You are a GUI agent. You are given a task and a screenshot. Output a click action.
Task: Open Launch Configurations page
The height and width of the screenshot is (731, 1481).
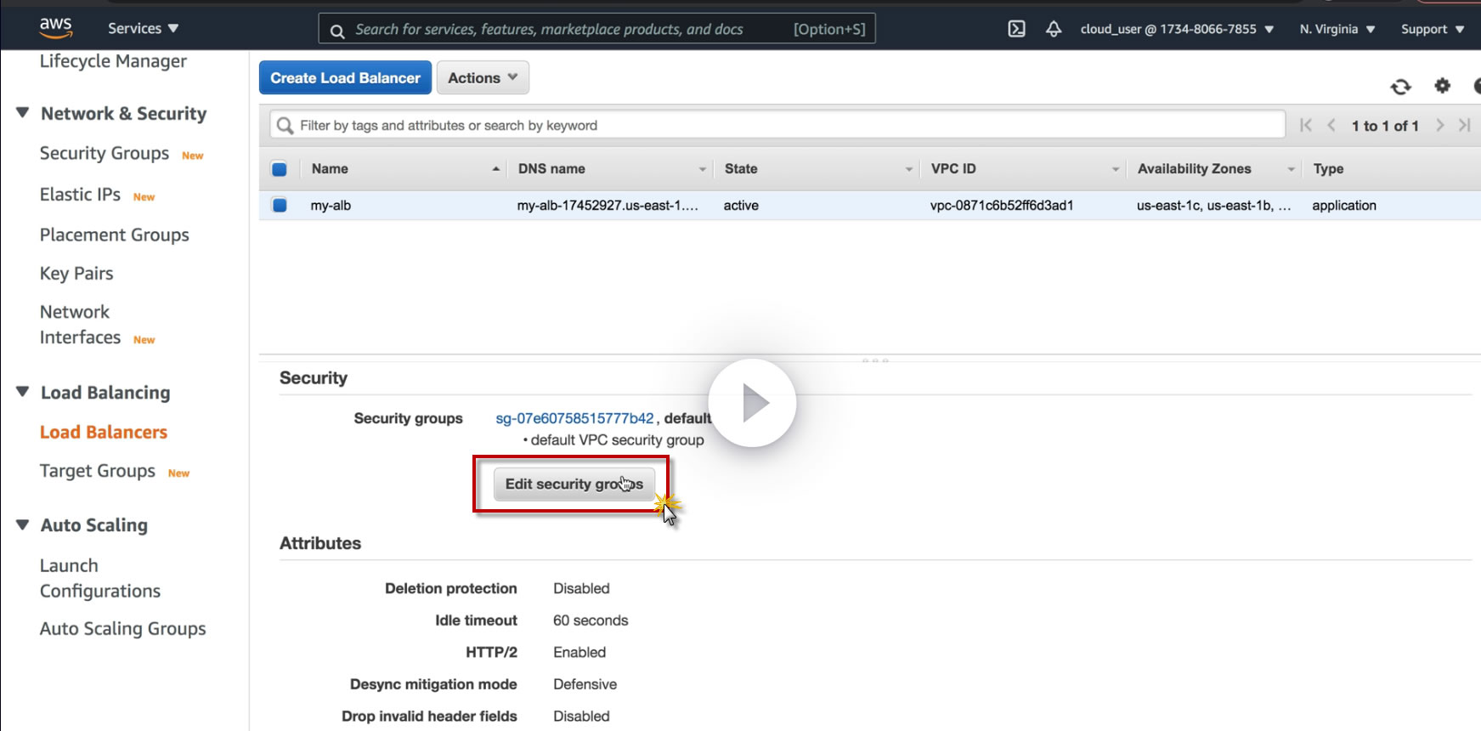[x=100, y=578]
